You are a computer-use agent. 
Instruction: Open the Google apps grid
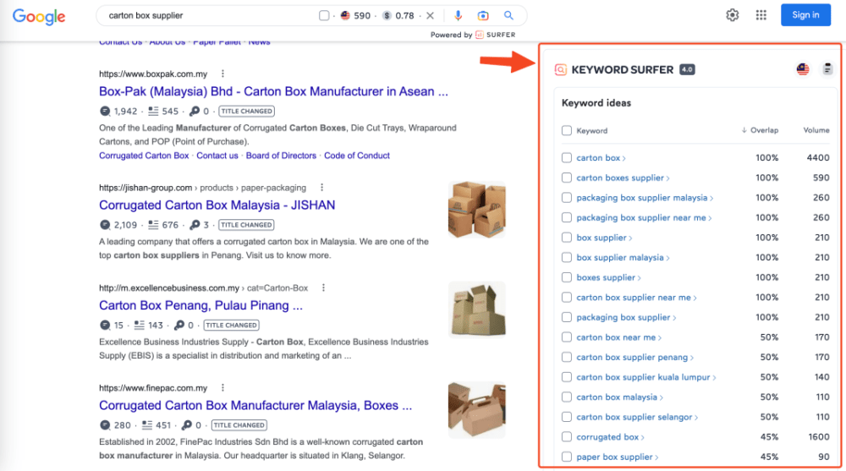coord(761,15)
